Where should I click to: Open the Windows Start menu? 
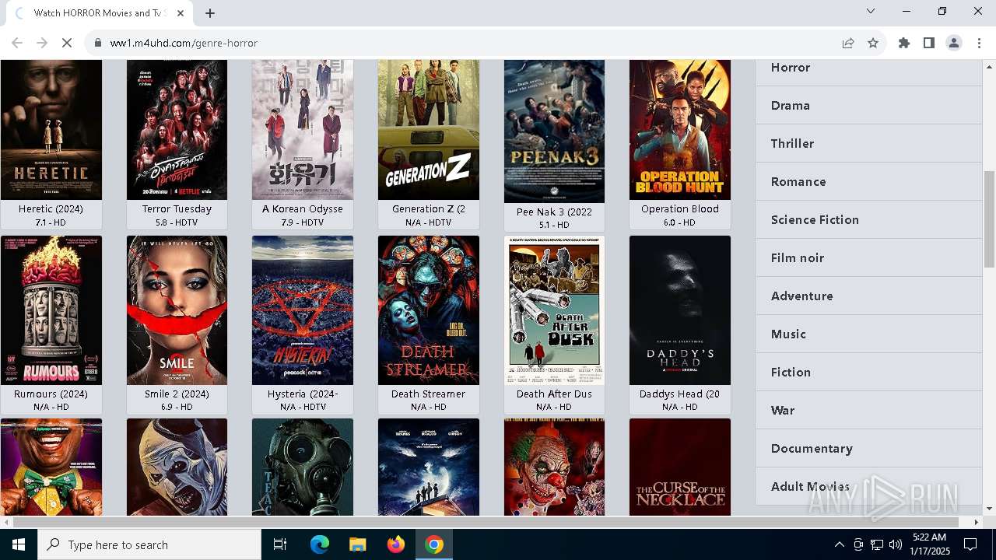[19, 544]
